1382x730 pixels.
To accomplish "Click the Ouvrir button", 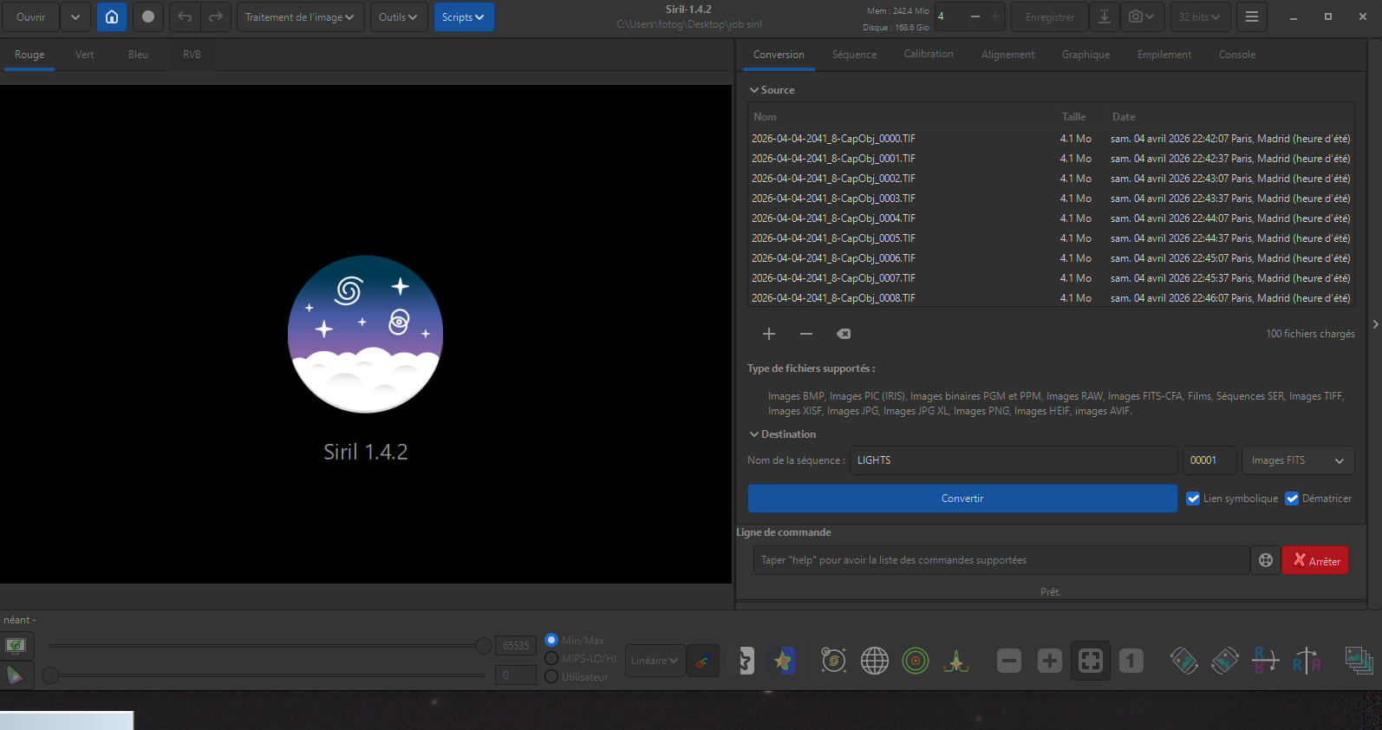I will pyautogui.click(x=31, y=16).
